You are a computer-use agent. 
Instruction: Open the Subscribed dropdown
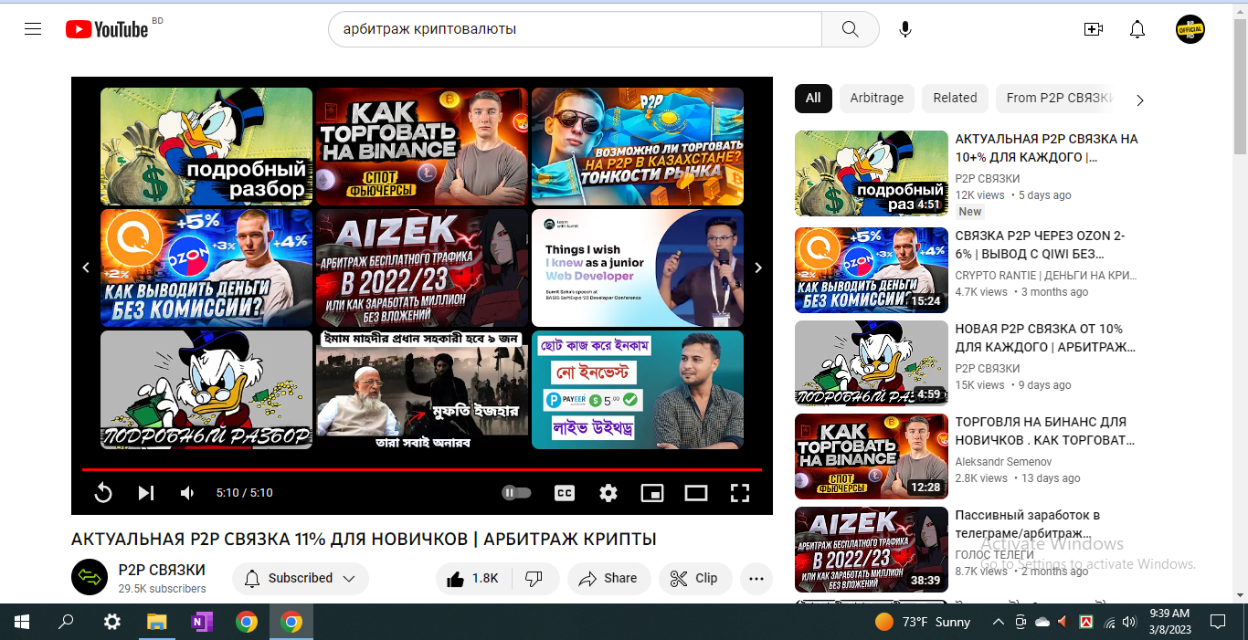[301, 578]
